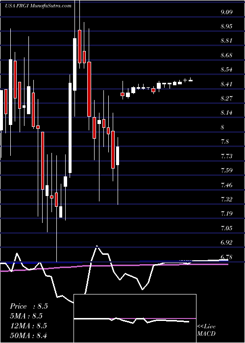Image resolution: width=245 pixels, height=343 pixels.
Task: Click the 7.05 price axis label
Action: tap(226, 228)
